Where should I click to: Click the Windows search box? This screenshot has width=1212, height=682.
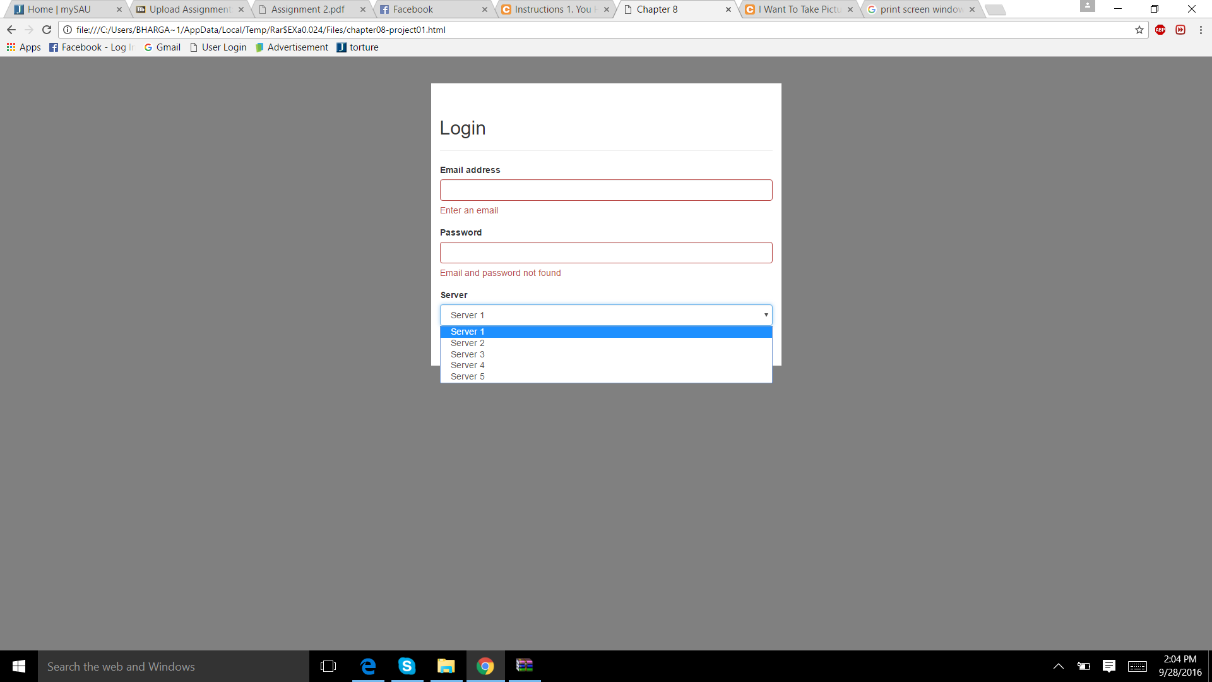[x=170, y=666]
